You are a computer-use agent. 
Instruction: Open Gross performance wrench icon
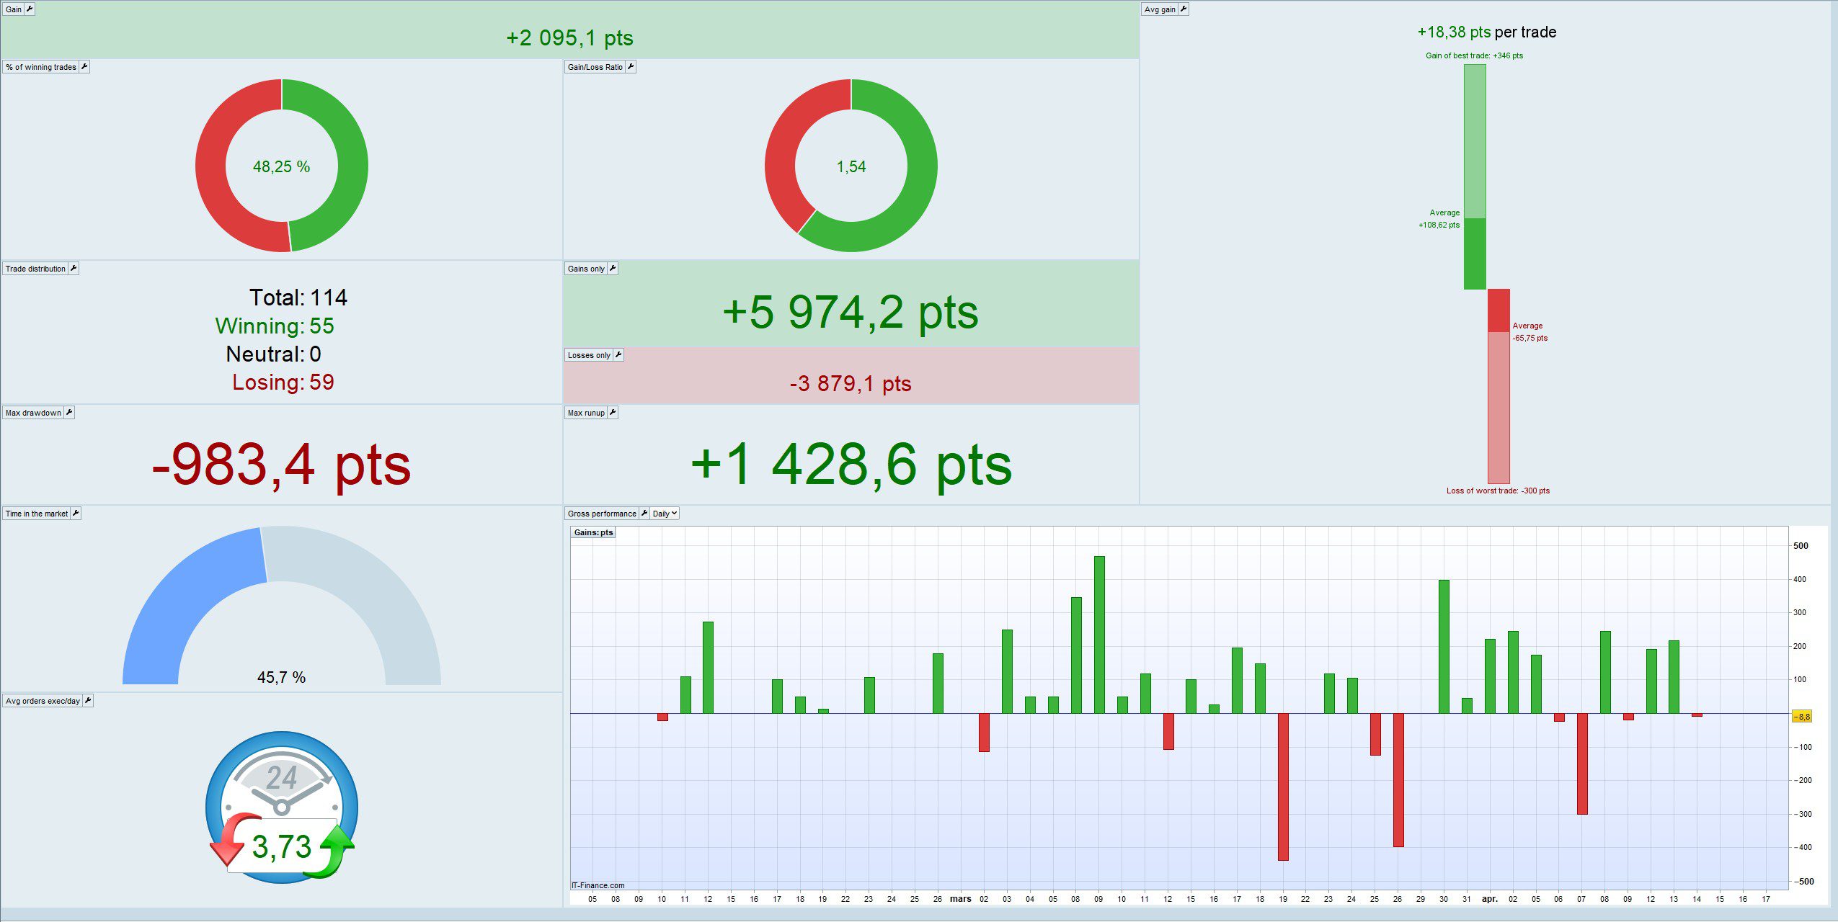tap(644, 514)
